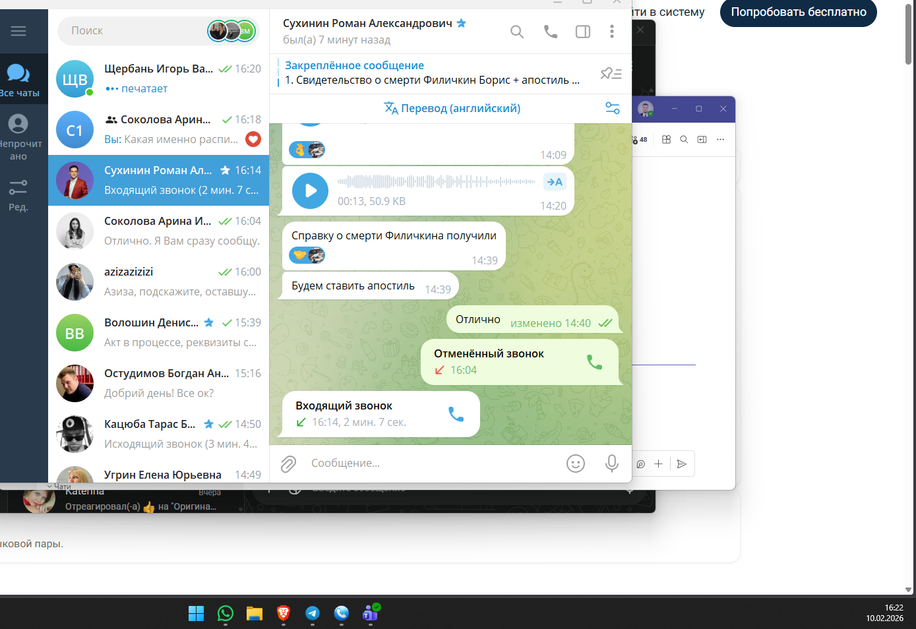Image resolution: width=916 pixels, height=629 pixels.
Task: Open the Ред. folder editor
Action: 18,195
